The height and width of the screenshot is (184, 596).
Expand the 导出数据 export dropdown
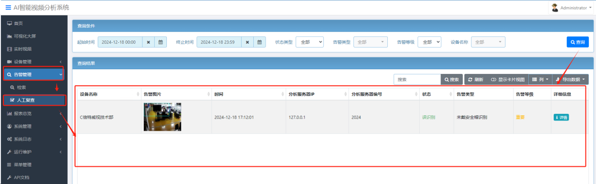pyautogui.click(x=570, y=80)
